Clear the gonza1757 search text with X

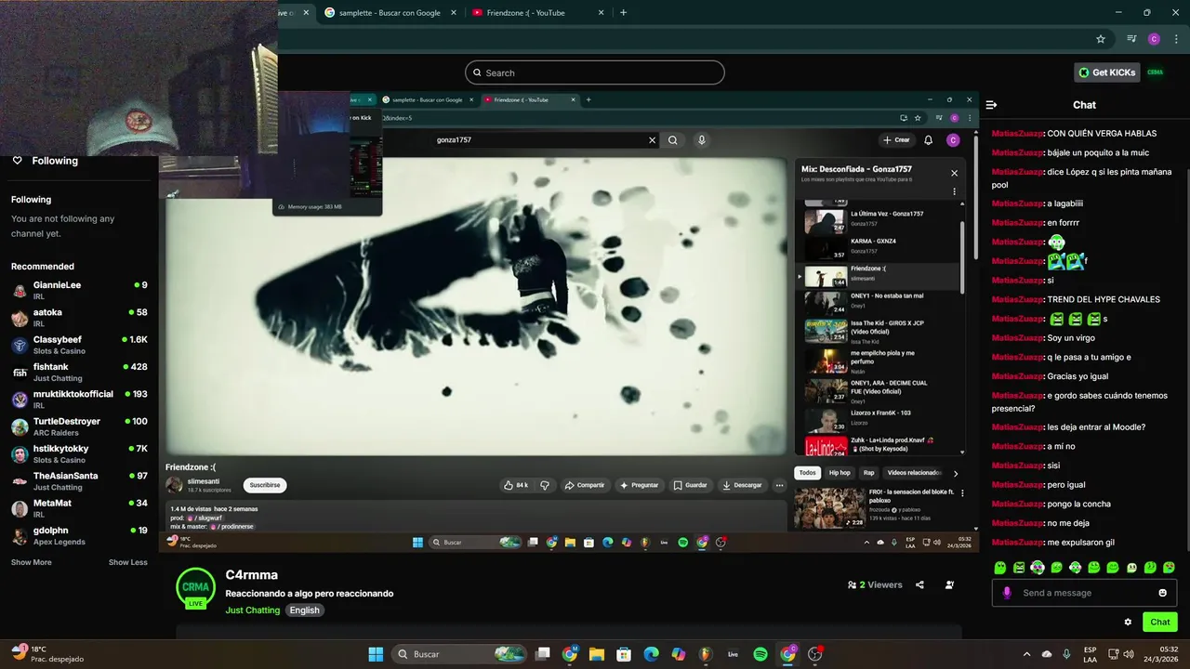click(x=652, y=140)
